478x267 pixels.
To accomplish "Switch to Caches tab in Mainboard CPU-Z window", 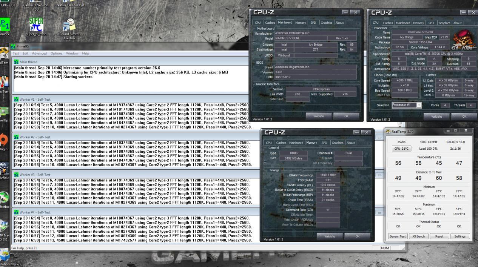I will (x=270, y=23).
